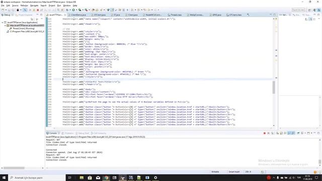Collapse the localhost process tree node
This screenshot has width=322, height=181.
pos(5,26)
